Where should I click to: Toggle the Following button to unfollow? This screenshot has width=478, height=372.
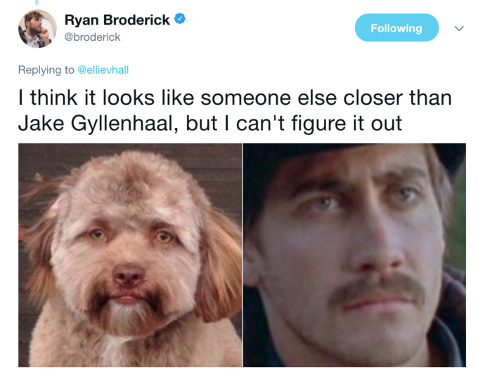coord(396,27)
